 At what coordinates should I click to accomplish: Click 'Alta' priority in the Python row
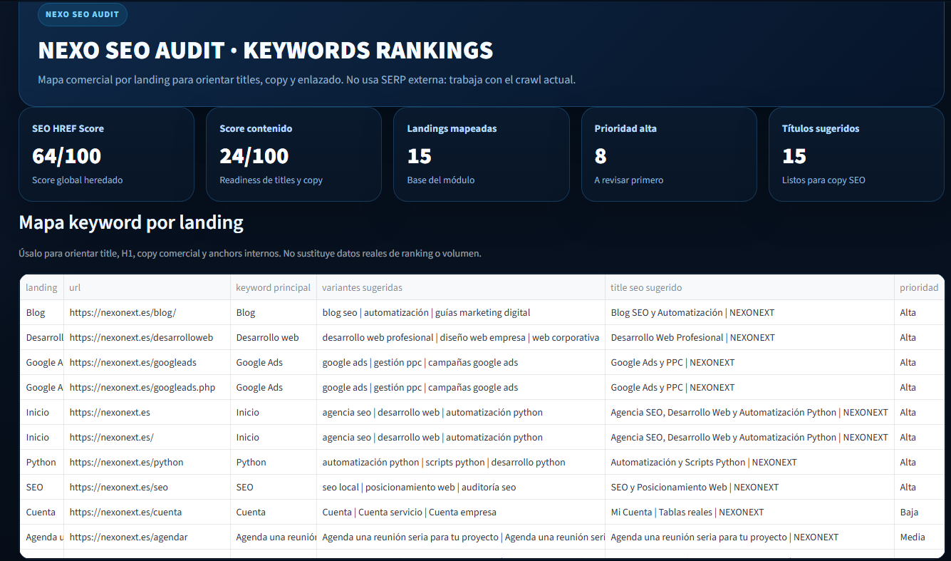click(919, 462)
